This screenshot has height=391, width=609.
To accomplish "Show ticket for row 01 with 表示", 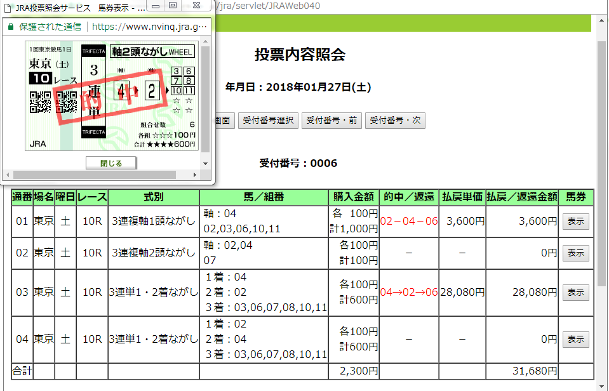I will click(x=575, y=222).
